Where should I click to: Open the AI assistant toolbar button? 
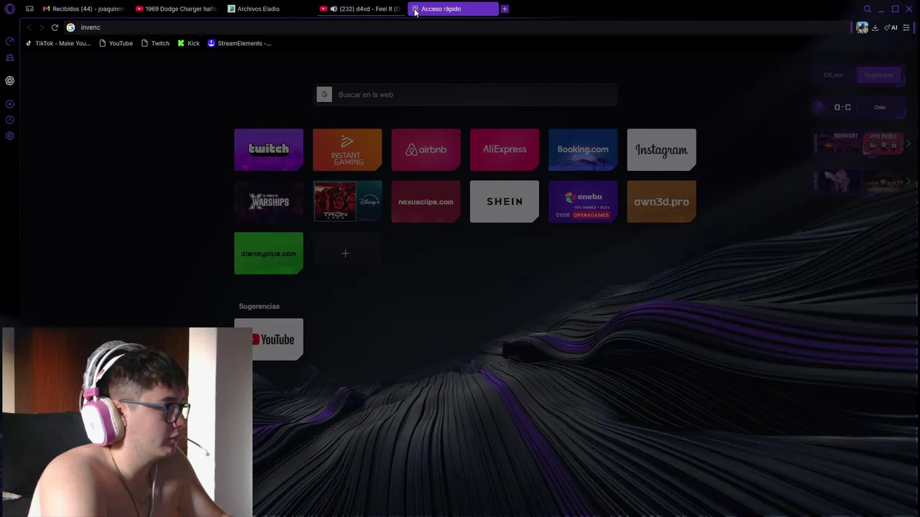click(891, 27)
